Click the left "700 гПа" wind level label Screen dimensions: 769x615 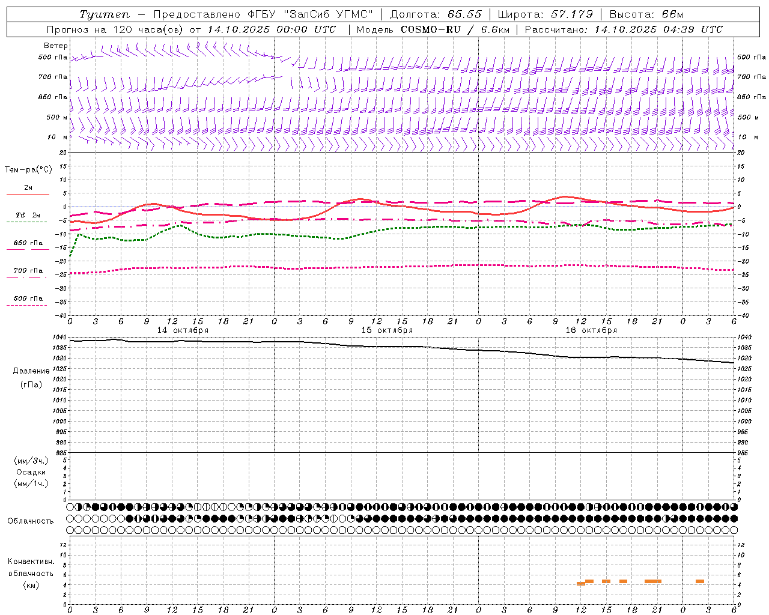click(x=52, y=77)
